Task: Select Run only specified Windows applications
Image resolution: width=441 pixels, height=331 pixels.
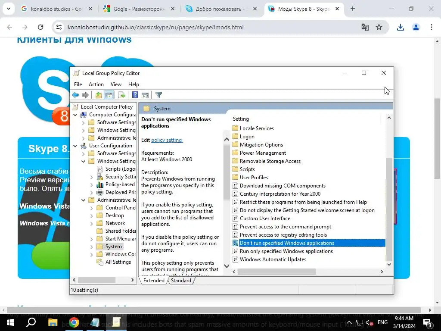Action: point(286,251)
